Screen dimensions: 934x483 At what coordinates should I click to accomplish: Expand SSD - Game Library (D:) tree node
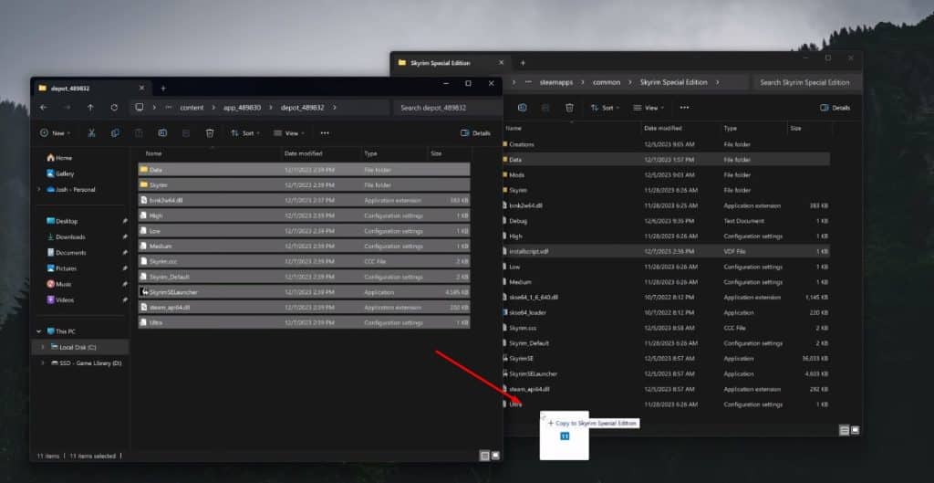click(x=42, y=363)
